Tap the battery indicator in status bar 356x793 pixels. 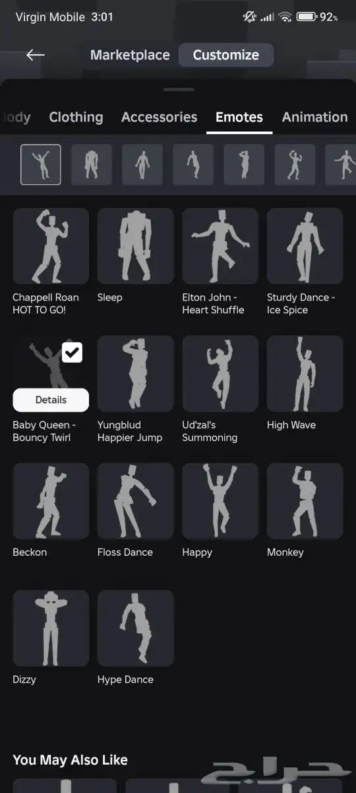306,17
